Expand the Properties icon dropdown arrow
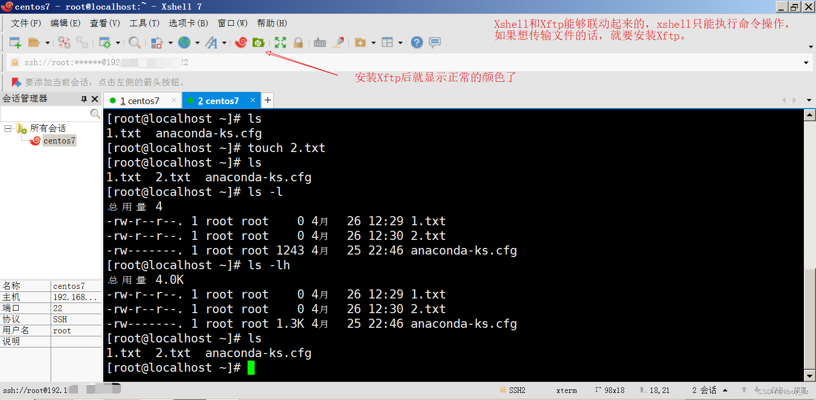 [118, 43]
